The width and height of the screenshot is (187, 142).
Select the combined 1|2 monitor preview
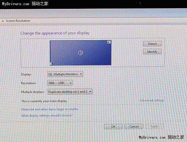[81, 53]
